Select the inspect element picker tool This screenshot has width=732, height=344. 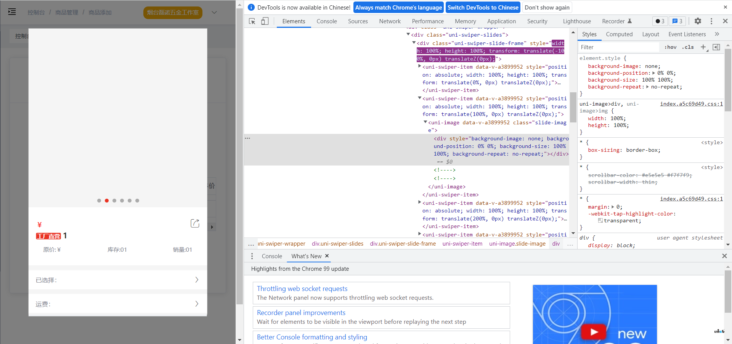(252, 21)
